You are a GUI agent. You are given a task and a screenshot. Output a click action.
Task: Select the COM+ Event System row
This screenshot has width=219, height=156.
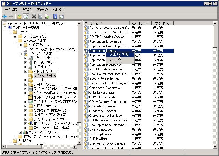129,97
